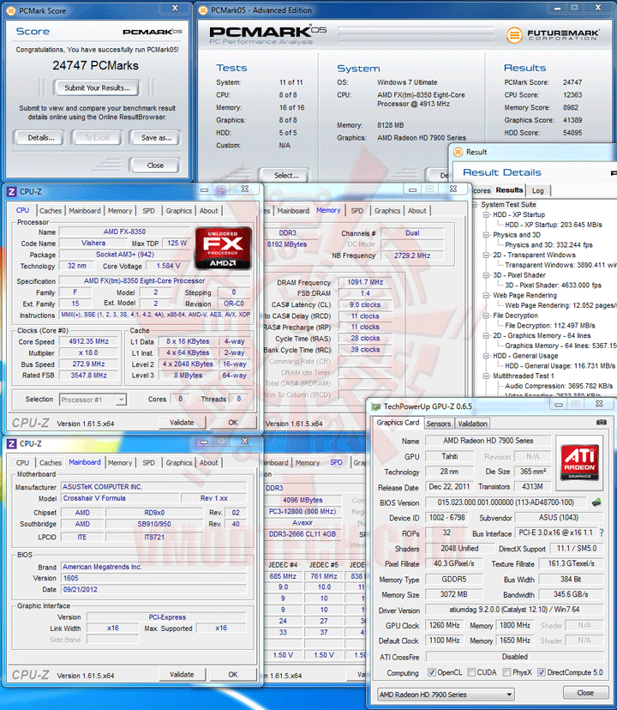Collapse the Physics and 3D node
Image resolution: width=617 pixels, height=710 pixels.
point(486,235)
